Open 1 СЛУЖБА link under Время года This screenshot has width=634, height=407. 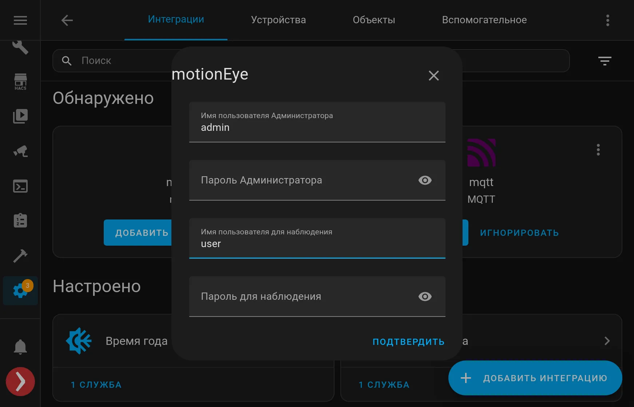(x=96, y=384)
